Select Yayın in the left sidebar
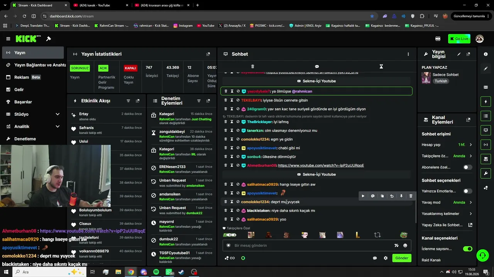The image size is (494, 277). (x=32, y=53)
